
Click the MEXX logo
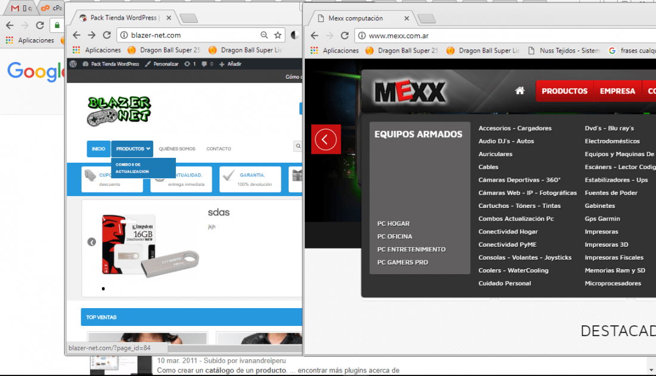coord(410,92)
